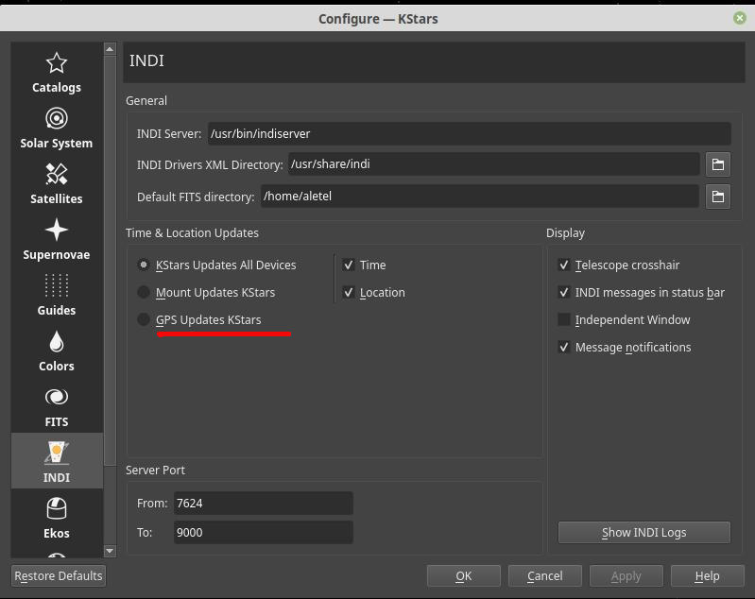The height and width of the screenshot is (599, 755).
Task: Select Mount Updates KStars option
Action: pos(206,292)
